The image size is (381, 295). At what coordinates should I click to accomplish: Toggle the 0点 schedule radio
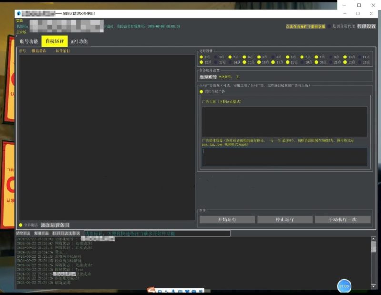pyautogui.click(x=201, y=57)
